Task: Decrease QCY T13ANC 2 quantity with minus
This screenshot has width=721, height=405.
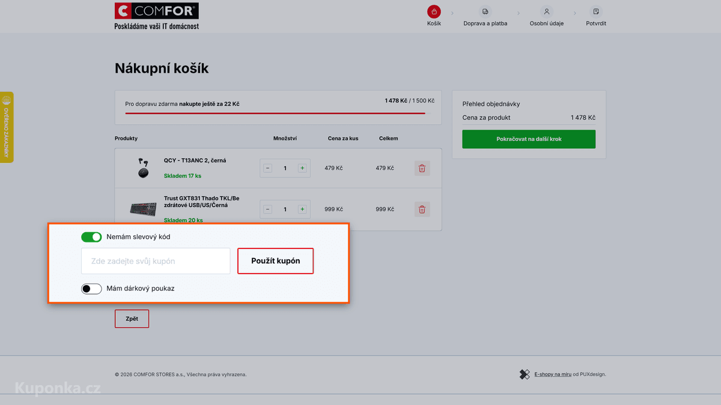Action: coord(268,168)
